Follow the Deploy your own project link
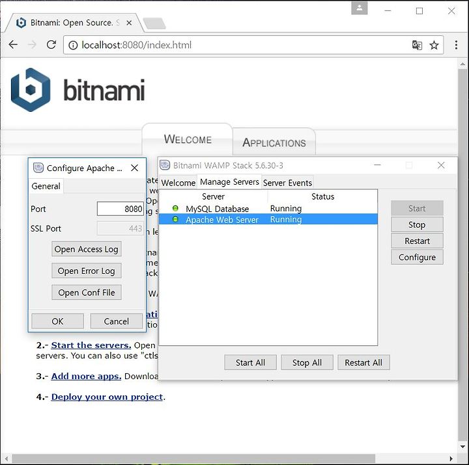 click(107, 397)
